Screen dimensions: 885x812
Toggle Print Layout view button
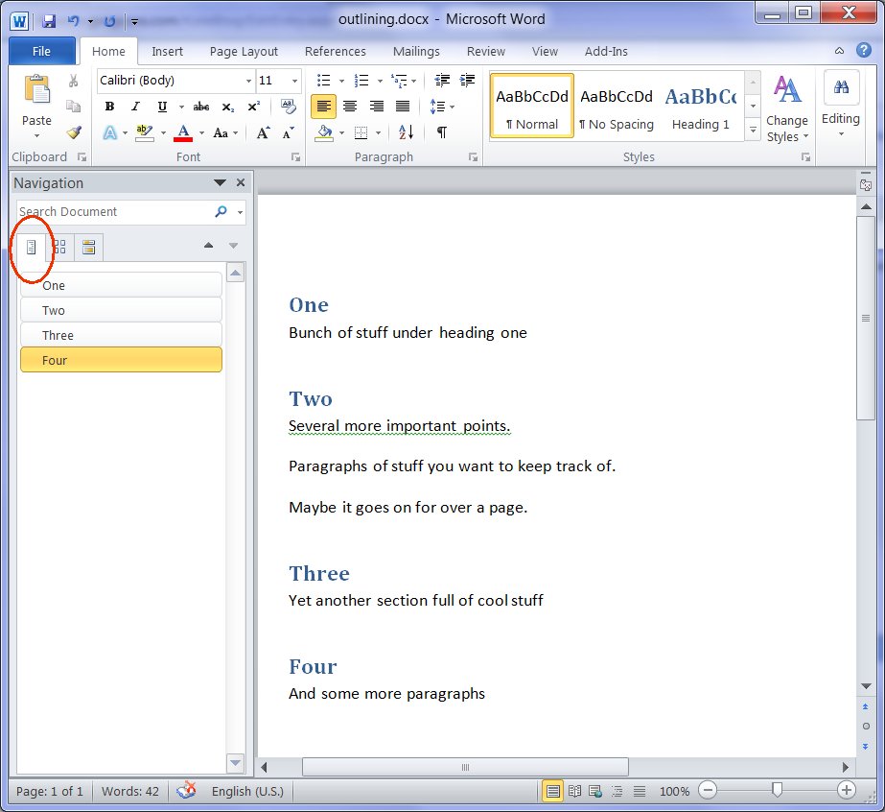(553, 791)
